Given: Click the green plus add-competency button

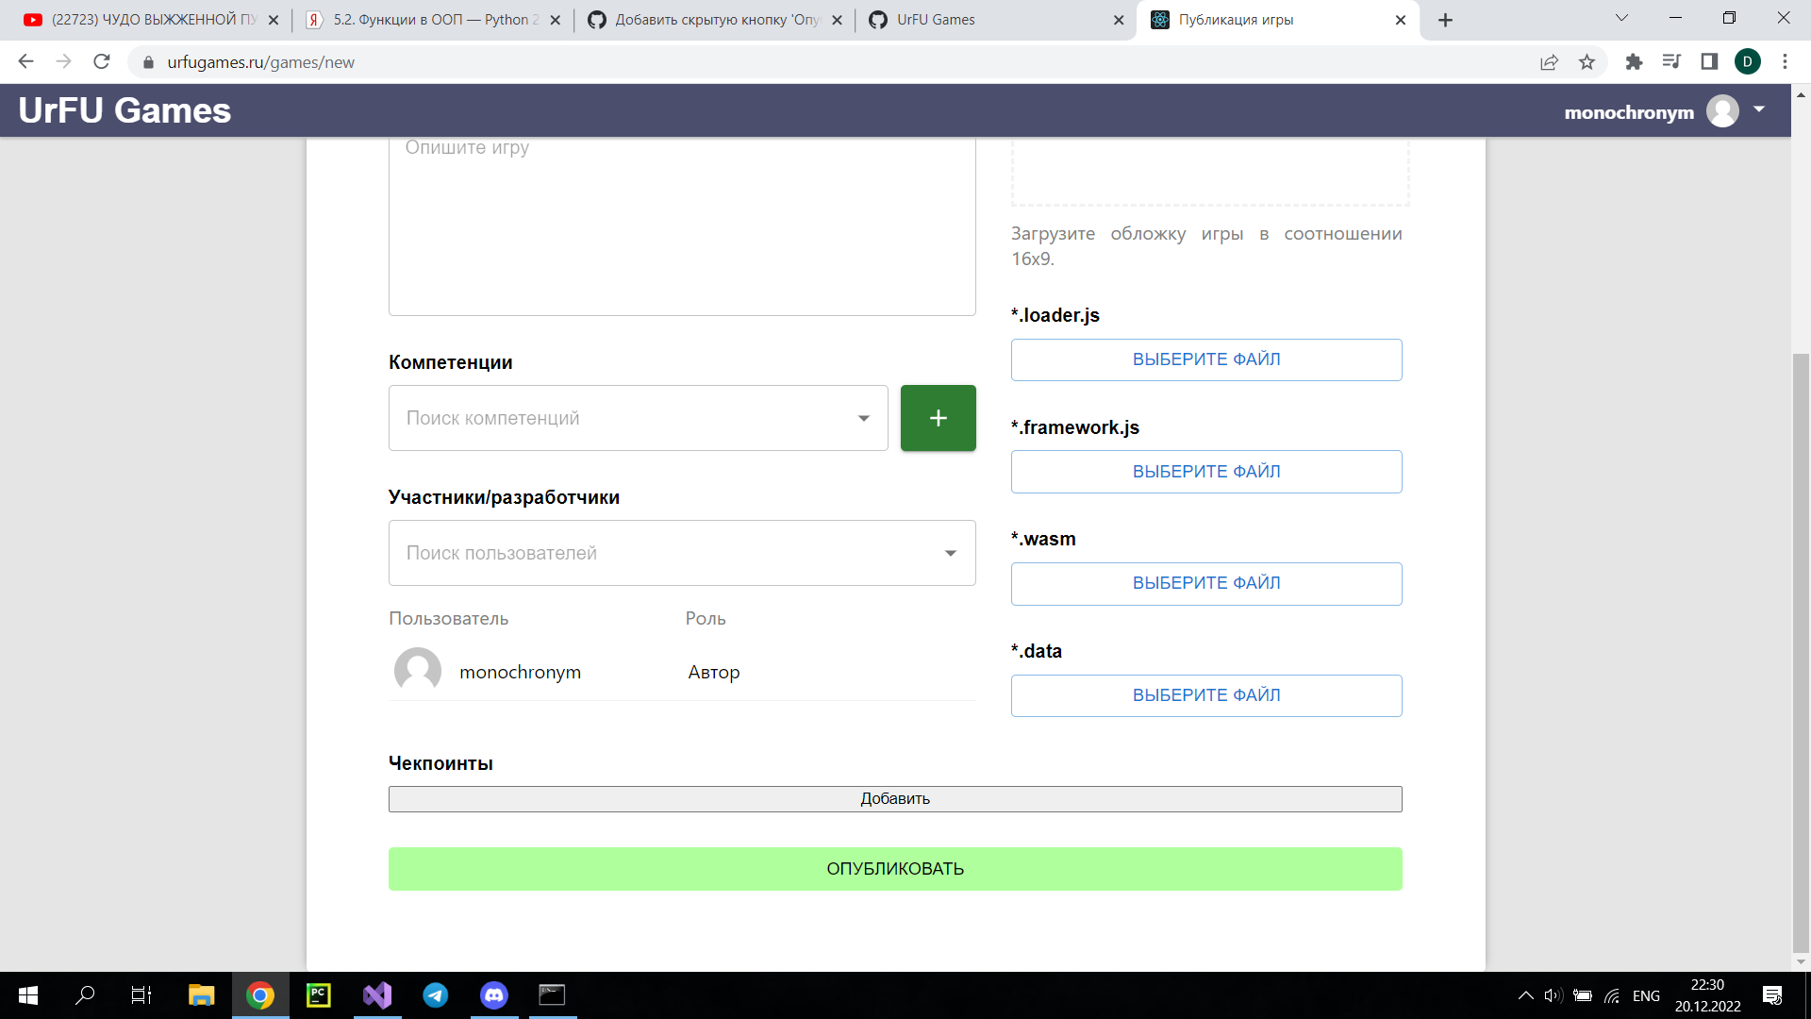Looking at the screenshot, I should (938, 418).
